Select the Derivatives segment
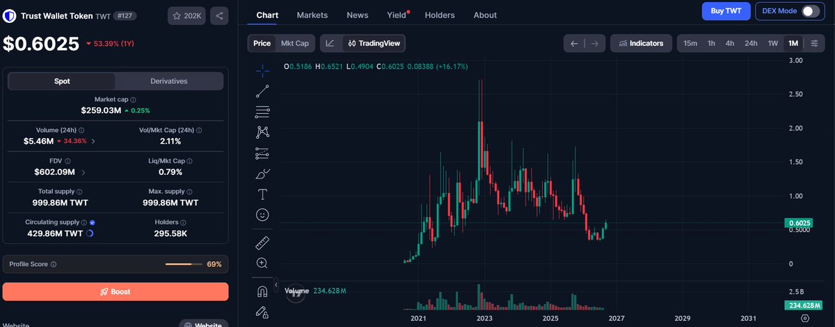 (x=169, y=81)
